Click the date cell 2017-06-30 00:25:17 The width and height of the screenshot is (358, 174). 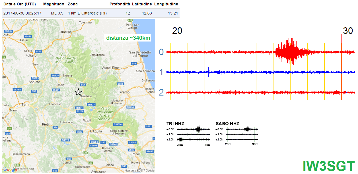[x=22, y=13]
